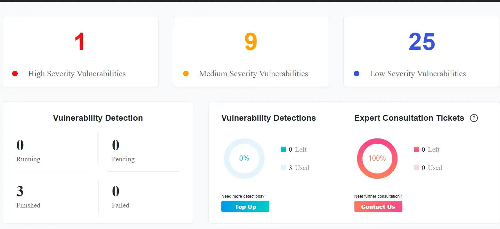Click the pink-red tickets Left legend square
The width and height of the screenshot is (500, 229).
[417, 150]
